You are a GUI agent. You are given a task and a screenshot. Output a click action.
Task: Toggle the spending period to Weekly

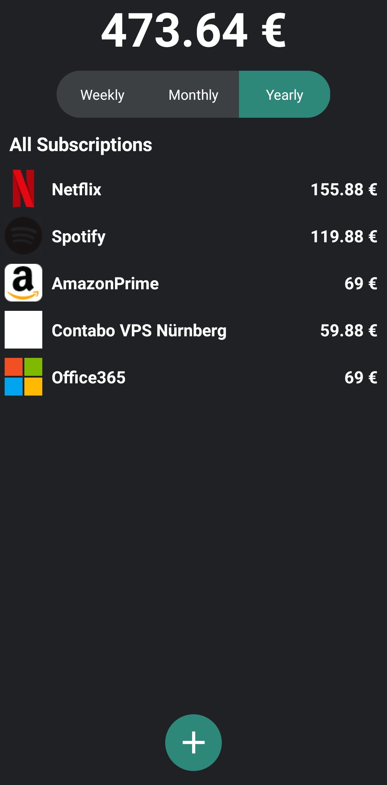102,94
